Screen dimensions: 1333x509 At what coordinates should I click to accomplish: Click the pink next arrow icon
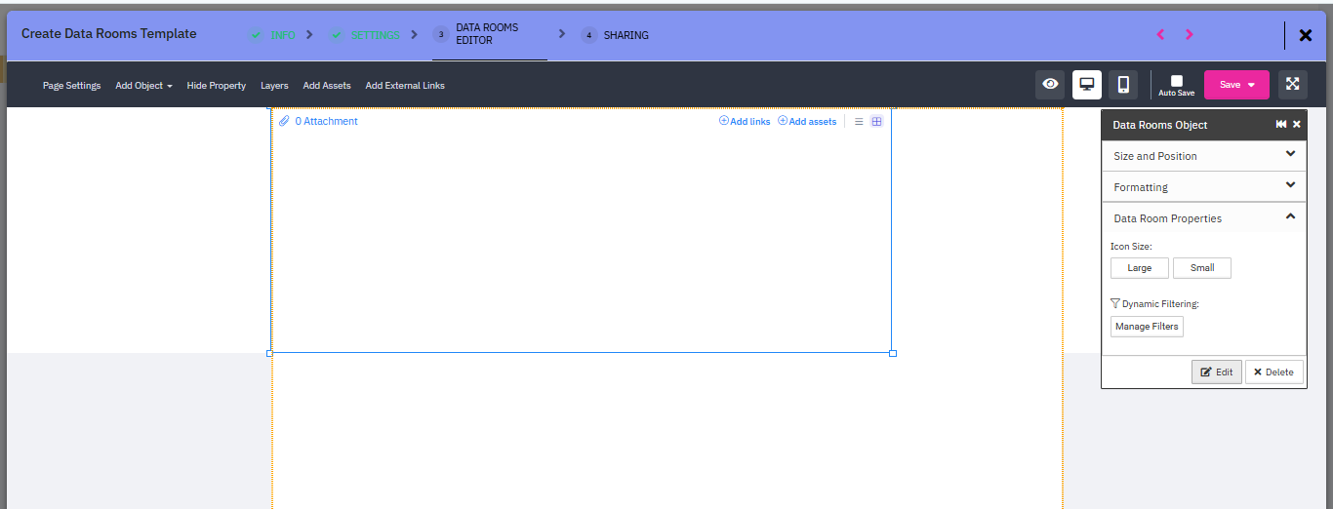click(x=1189, y=34)
